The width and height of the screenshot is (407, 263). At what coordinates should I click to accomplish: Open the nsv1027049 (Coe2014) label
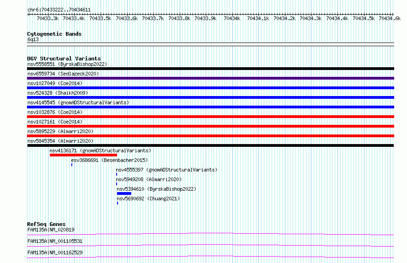(x=55, y=83)
